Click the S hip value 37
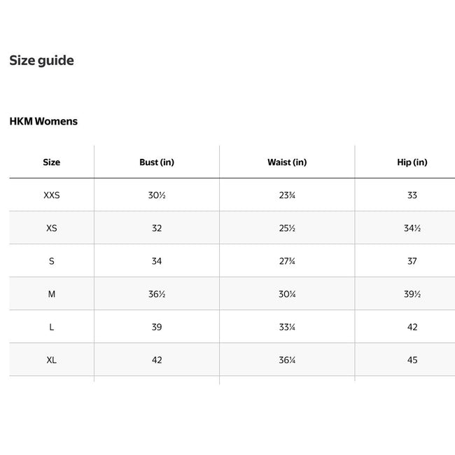The height and width of the screenshot is (455, 455). point(412,261)
